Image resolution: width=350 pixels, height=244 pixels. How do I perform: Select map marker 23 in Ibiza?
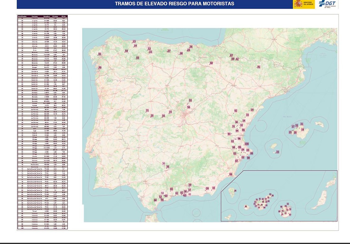pyautogui.click(x=278, y=152)
